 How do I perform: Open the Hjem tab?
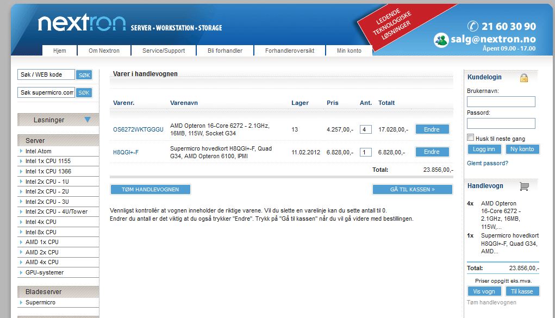click(x=59, y=51)
